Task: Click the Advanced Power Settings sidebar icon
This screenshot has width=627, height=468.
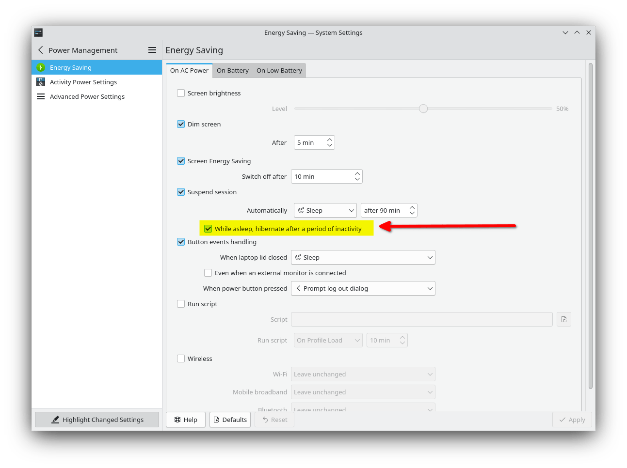Action: tap(41, 96)
